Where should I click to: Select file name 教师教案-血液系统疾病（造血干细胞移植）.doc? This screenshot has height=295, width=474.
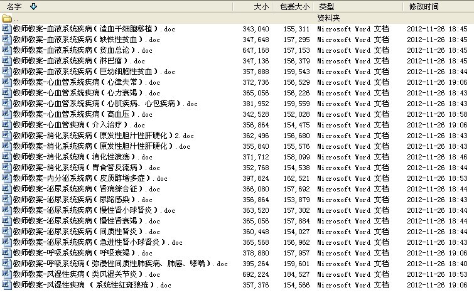point(94,29)
